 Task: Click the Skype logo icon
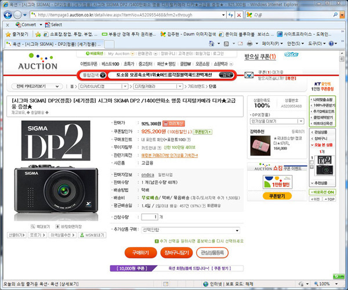coord(291,55)
